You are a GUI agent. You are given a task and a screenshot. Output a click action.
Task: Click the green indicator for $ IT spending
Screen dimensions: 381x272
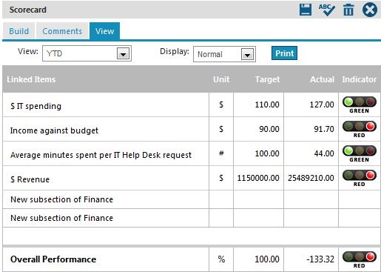pos(360,105)
